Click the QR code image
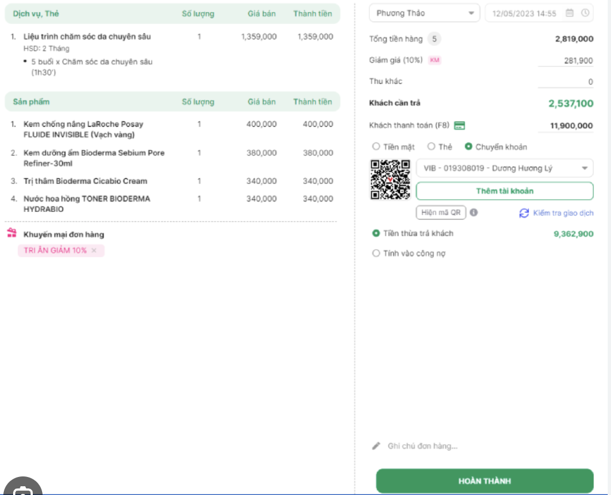 click(390, 180)
